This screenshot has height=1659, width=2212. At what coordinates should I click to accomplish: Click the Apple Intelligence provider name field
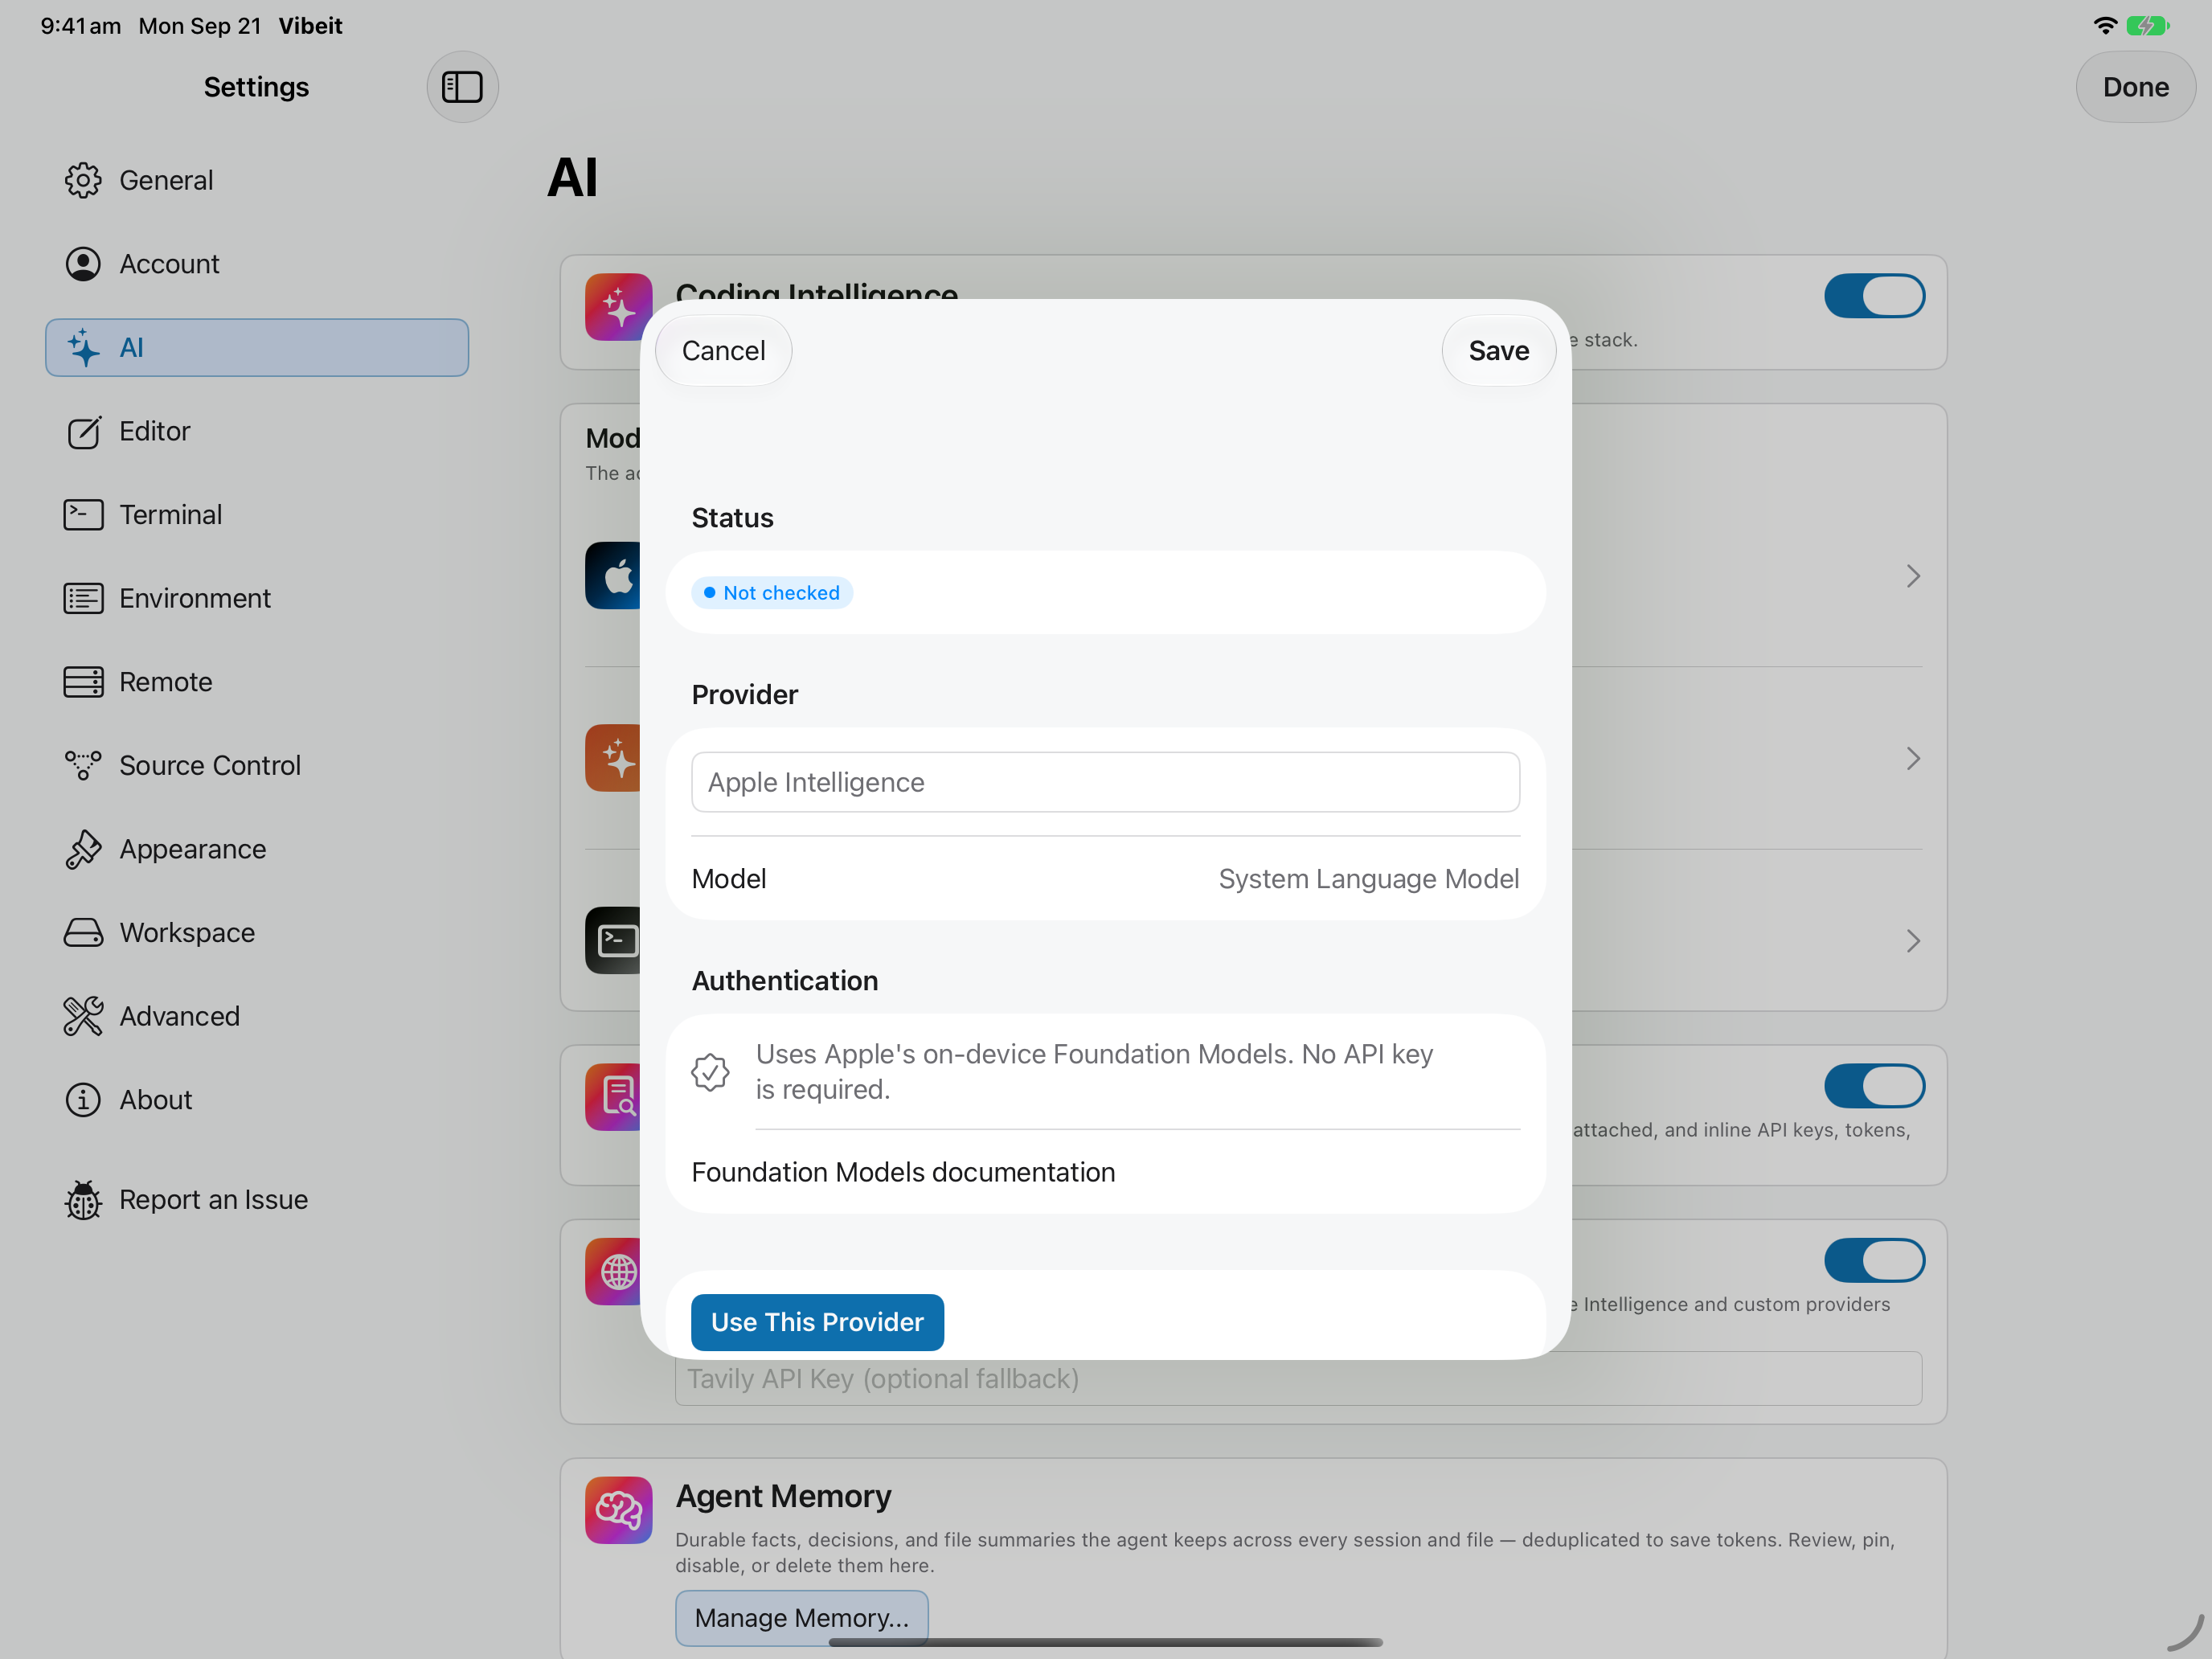tap(1105, 782)
